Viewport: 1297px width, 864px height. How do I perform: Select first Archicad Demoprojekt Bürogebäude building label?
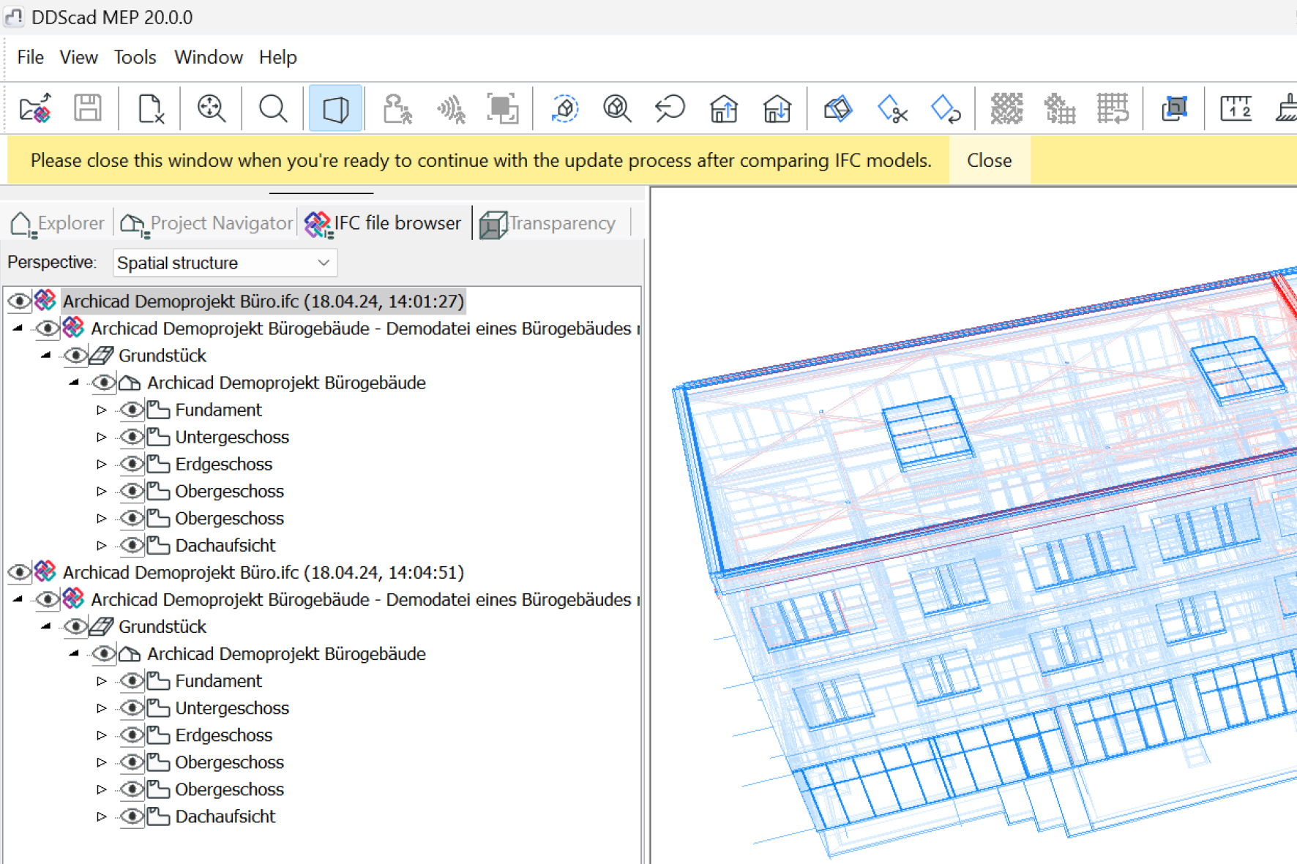286,383
